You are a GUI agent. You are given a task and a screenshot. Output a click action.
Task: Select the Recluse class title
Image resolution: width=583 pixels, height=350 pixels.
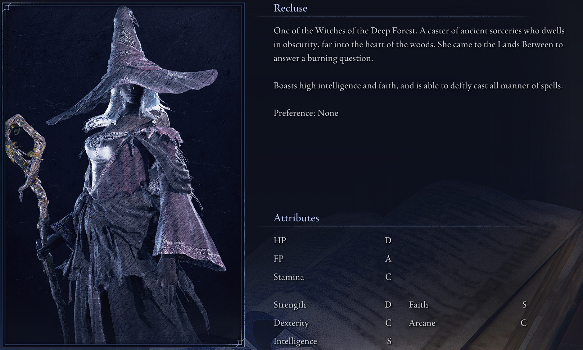click(x=290, y=8)
